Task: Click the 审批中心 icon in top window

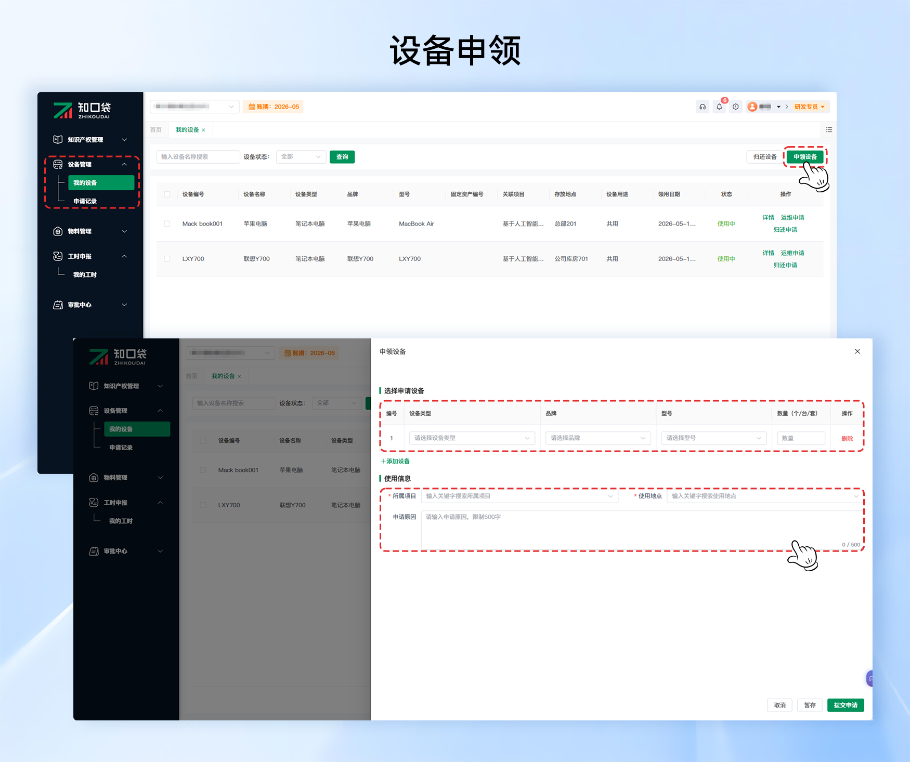Action: 58,305
